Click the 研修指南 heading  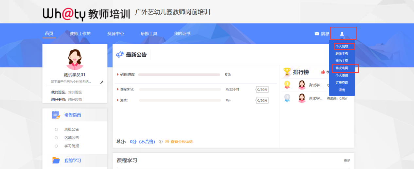point(73,115)
